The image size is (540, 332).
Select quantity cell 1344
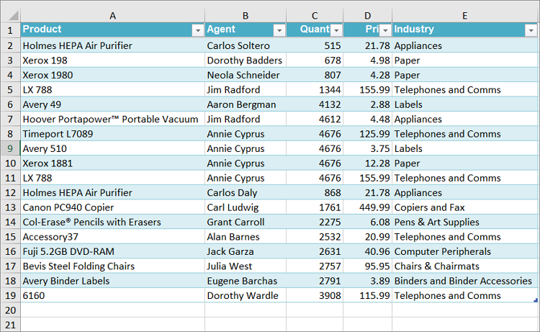(315, 89)
